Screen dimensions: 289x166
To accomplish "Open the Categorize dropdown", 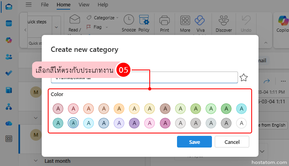I will pos(102,18).
